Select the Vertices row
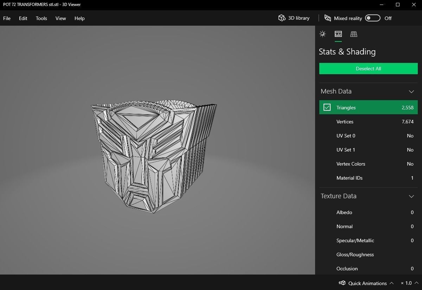The width and height of the screenshot is (422, 290). pyautogui.click(x=368, y=122)
